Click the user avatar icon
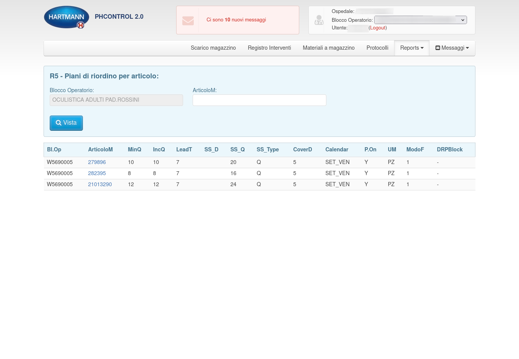The height and width of the screenshot is (359, 519). pos(319,20)
